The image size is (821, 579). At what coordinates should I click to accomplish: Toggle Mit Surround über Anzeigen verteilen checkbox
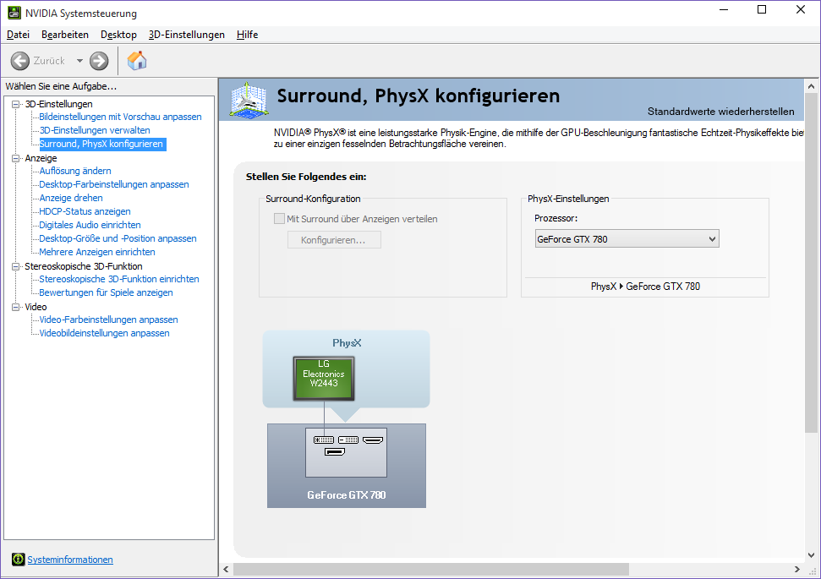click(x=280, y=219)
